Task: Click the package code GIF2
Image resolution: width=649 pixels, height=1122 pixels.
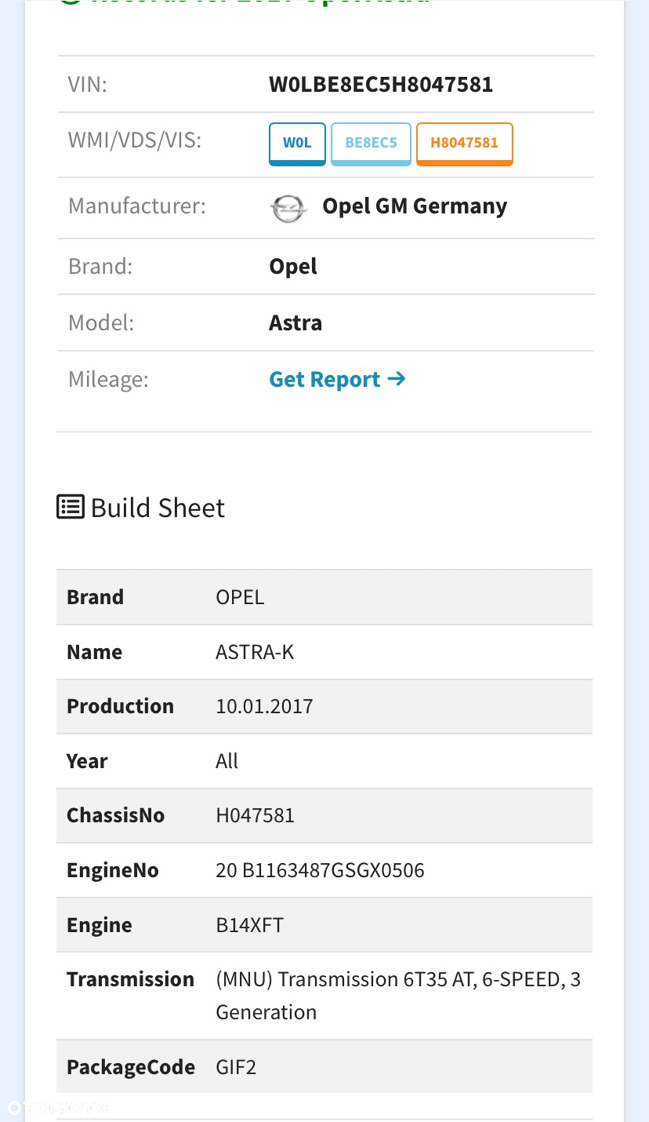Action: coord(236,1067)
